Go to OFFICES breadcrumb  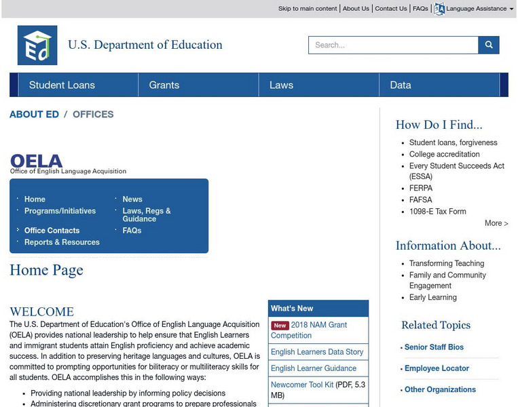click(93, 114)
